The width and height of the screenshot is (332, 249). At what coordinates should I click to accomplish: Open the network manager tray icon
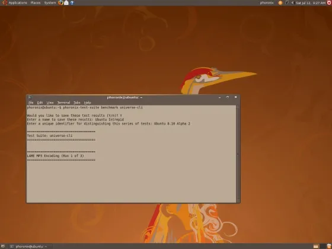287,3
